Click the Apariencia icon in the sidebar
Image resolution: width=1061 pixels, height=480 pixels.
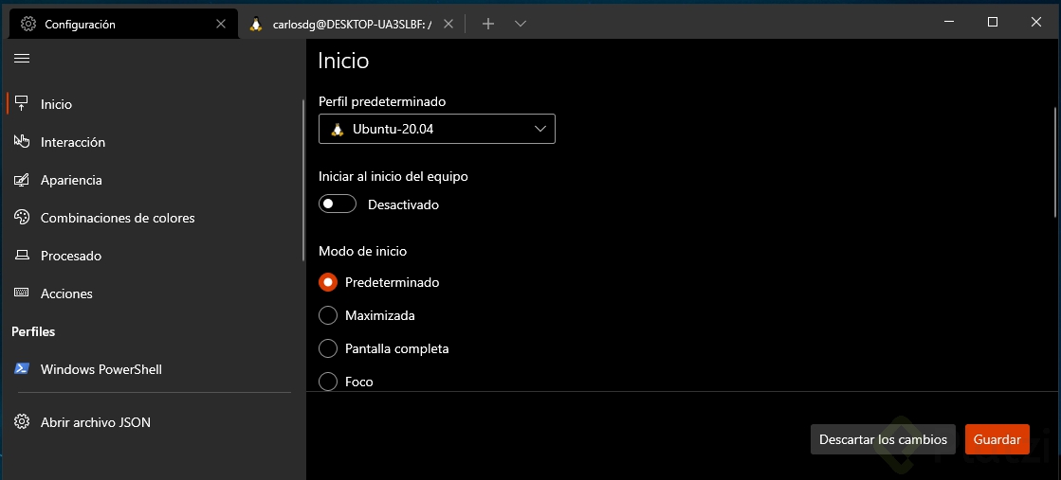pos(22,180)
